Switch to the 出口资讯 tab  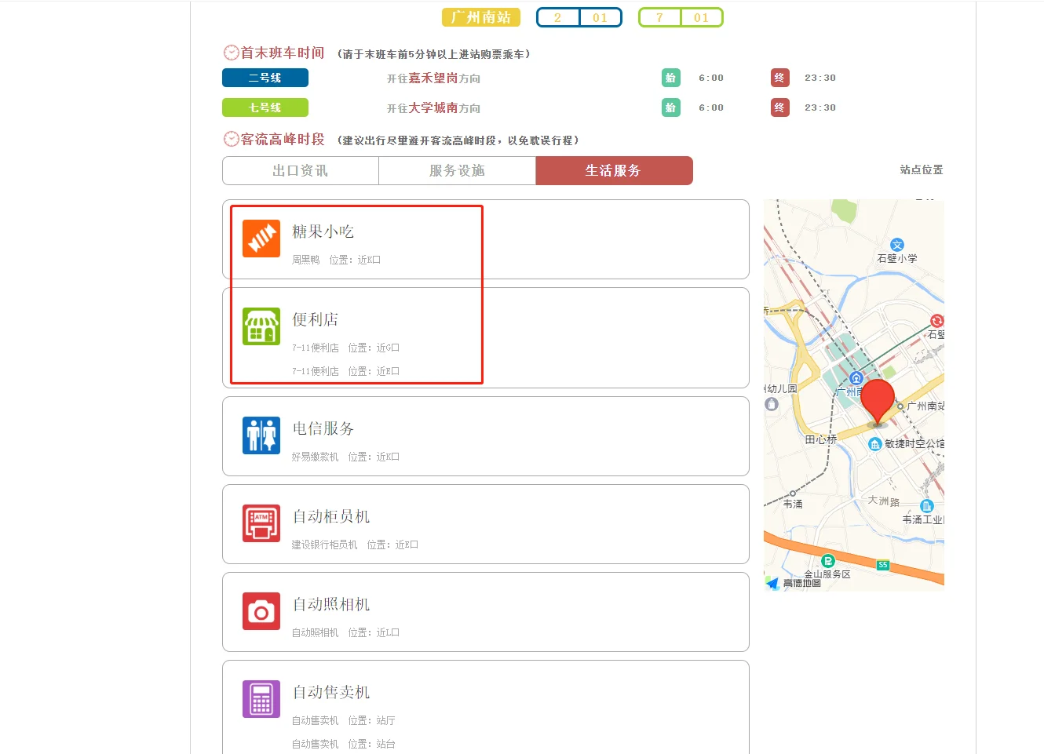click(300, 170)
